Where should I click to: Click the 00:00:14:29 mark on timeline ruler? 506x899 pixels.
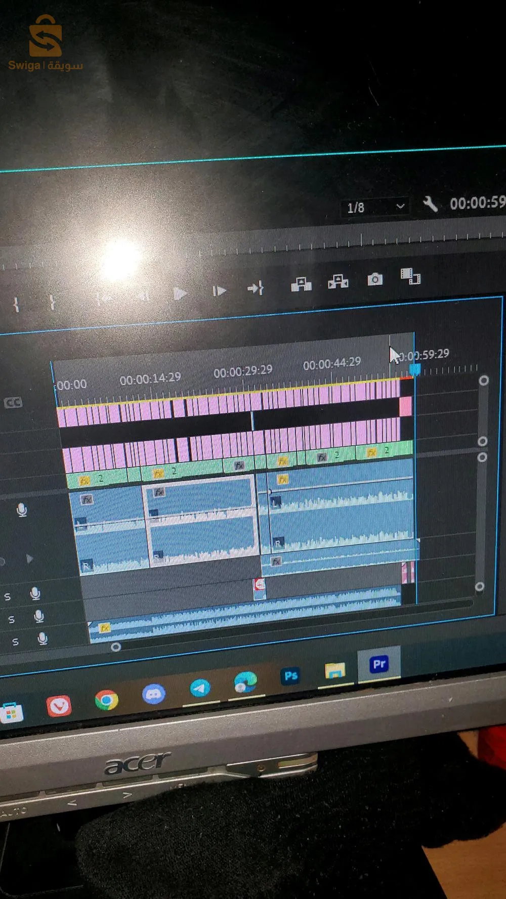coord(150,378)
